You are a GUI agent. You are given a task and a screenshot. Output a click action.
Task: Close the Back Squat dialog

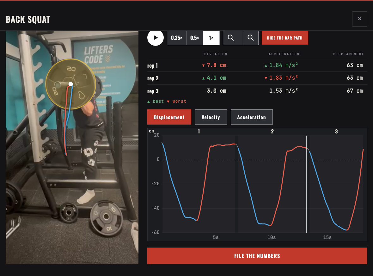pyautogui.click(x=359, y=19)
